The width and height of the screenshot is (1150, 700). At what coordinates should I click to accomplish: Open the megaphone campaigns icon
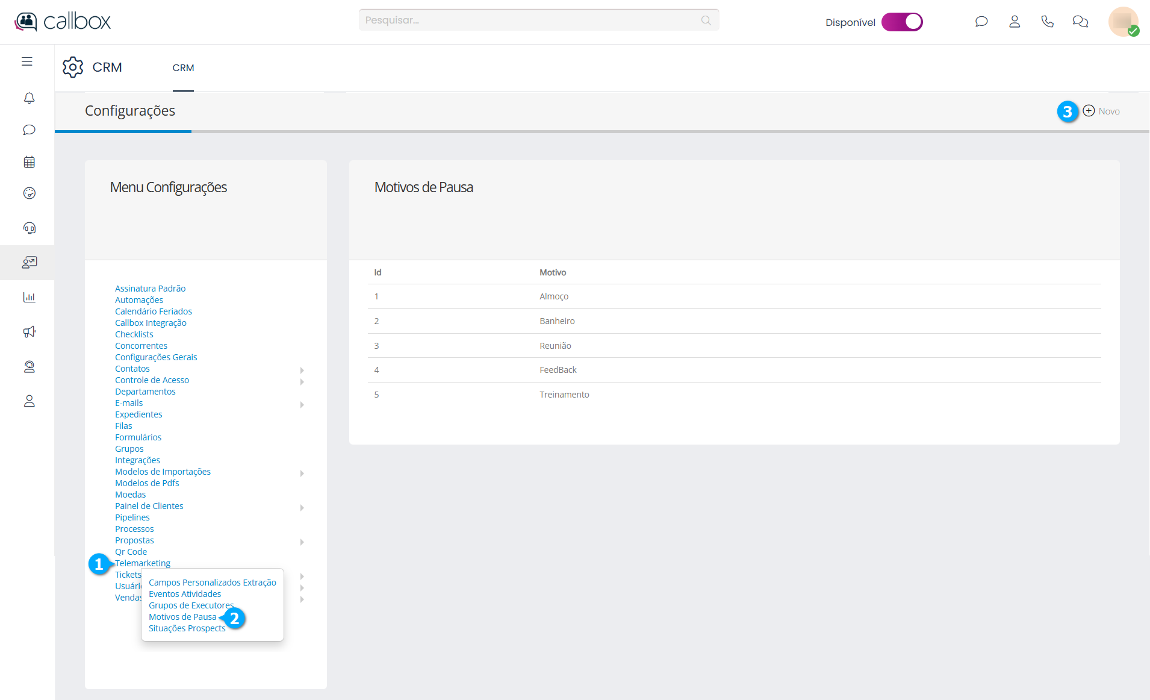[29, 332]
